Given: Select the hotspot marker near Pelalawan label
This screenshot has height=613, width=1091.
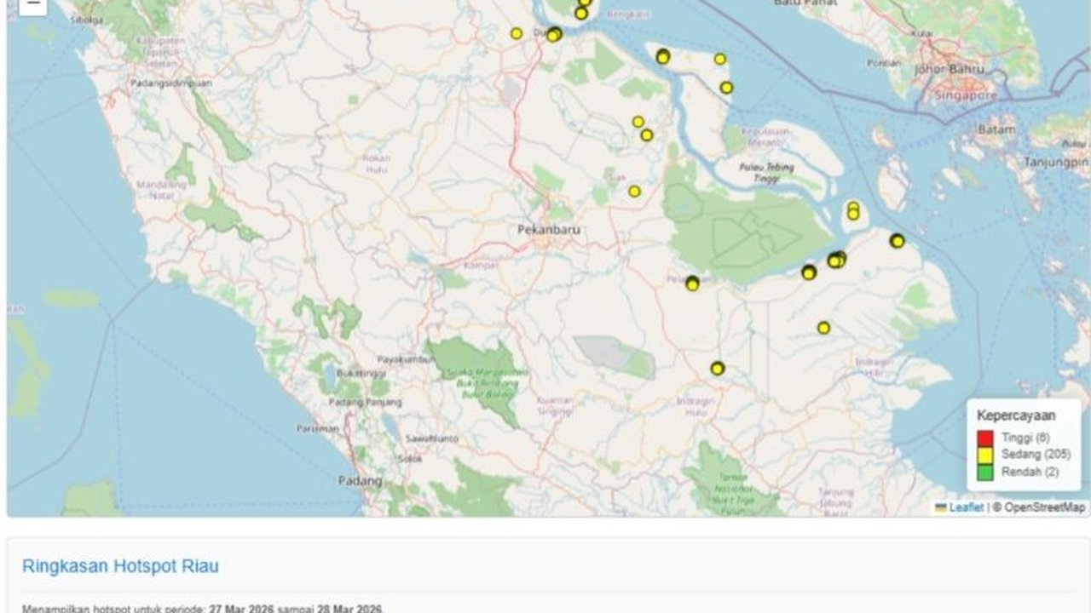Looking at the screenshot, I should (692, 283).
